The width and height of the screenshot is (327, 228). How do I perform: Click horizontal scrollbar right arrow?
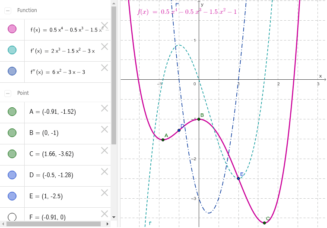click(x=108, y=224)
